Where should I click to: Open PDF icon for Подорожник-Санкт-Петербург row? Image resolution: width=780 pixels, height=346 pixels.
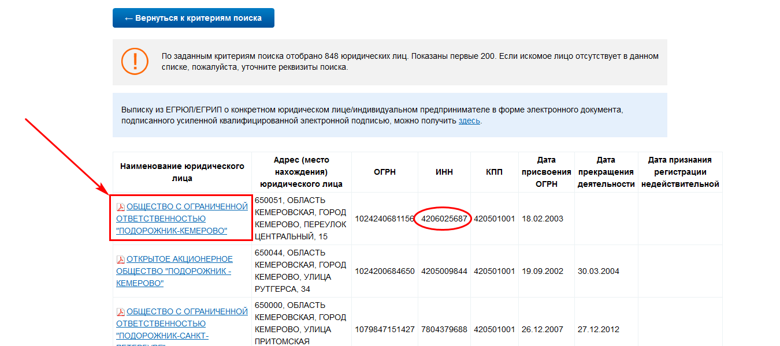point(121,312)
